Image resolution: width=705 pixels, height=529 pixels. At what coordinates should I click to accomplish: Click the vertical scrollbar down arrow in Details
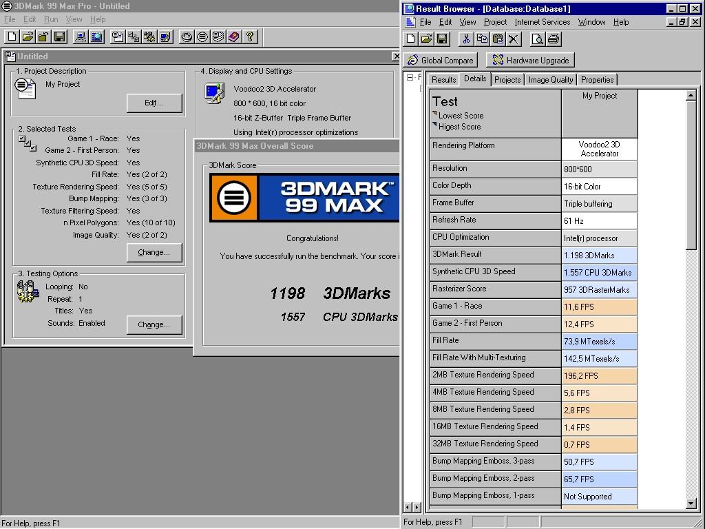point(691,504)
